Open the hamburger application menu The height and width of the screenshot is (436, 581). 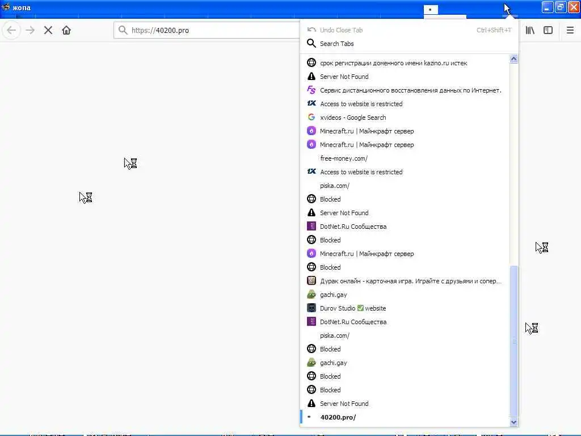(x=570, y=30)
